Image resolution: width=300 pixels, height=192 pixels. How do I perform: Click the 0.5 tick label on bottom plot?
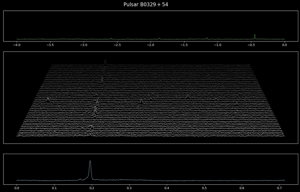pos(204,188)
